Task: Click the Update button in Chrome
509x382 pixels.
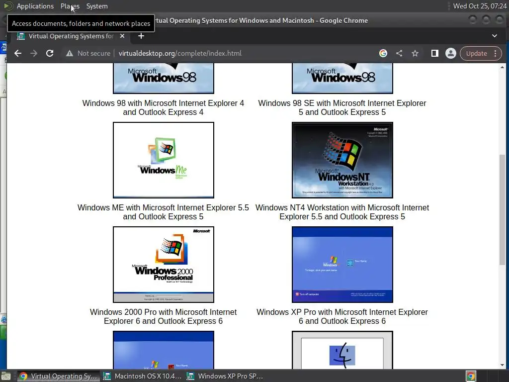Action: pos(476,53)
